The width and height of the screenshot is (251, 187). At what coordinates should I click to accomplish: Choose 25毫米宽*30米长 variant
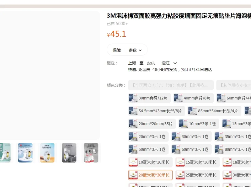(197, 175)
